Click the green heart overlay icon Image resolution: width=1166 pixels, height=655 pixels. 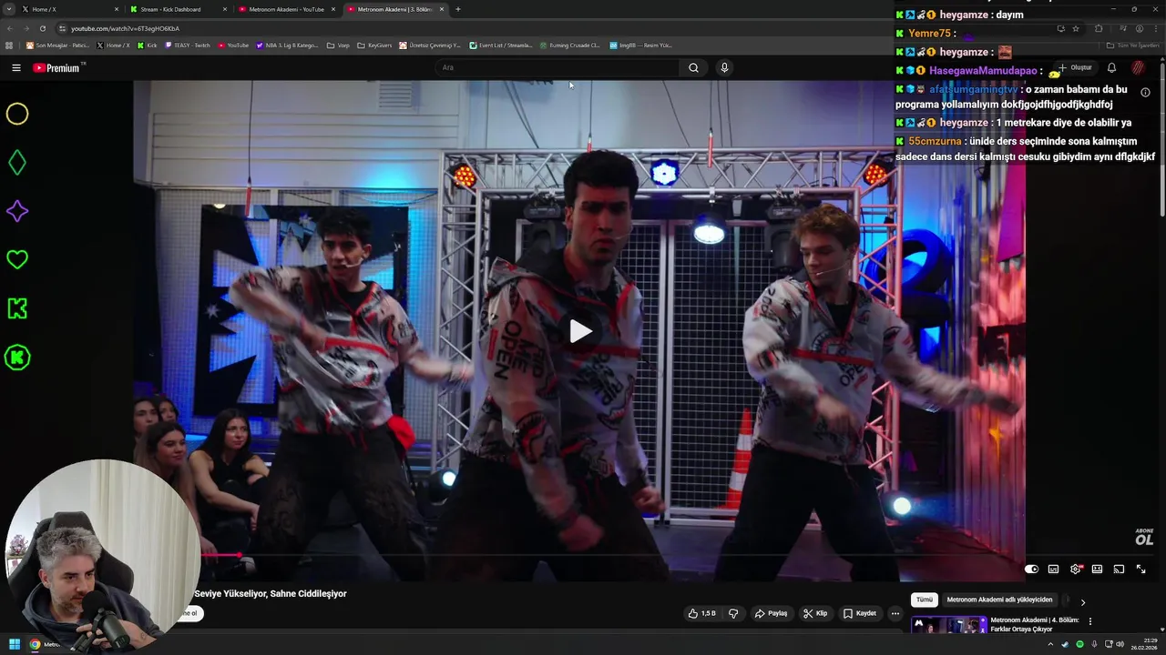coord(17,259)
